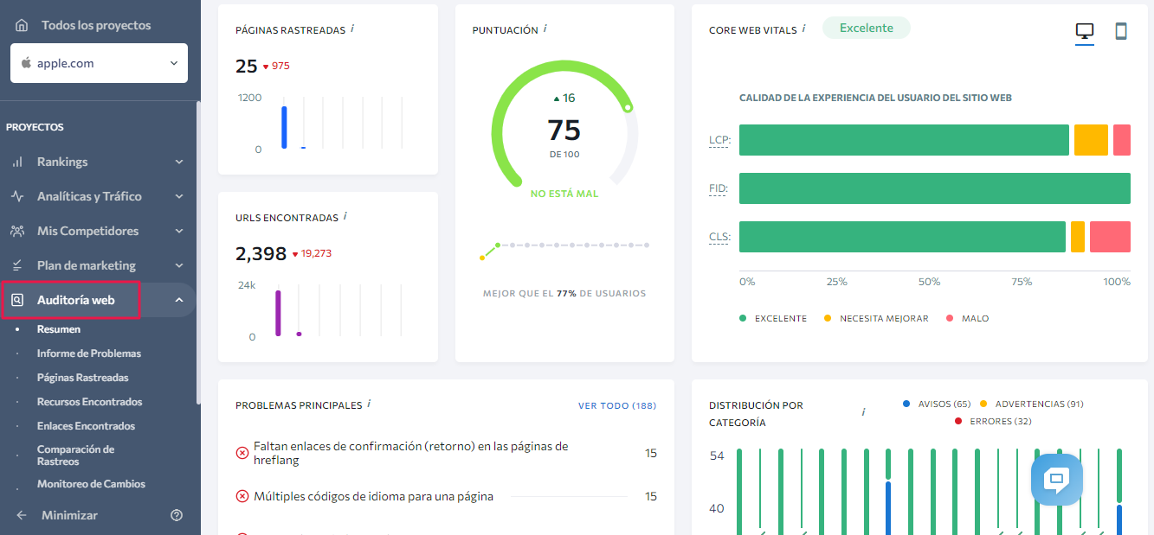The height and width of the screenshot is (535, 1154).
Task: Click info icon beside URLs Encontradas
Action: point(345,216)
